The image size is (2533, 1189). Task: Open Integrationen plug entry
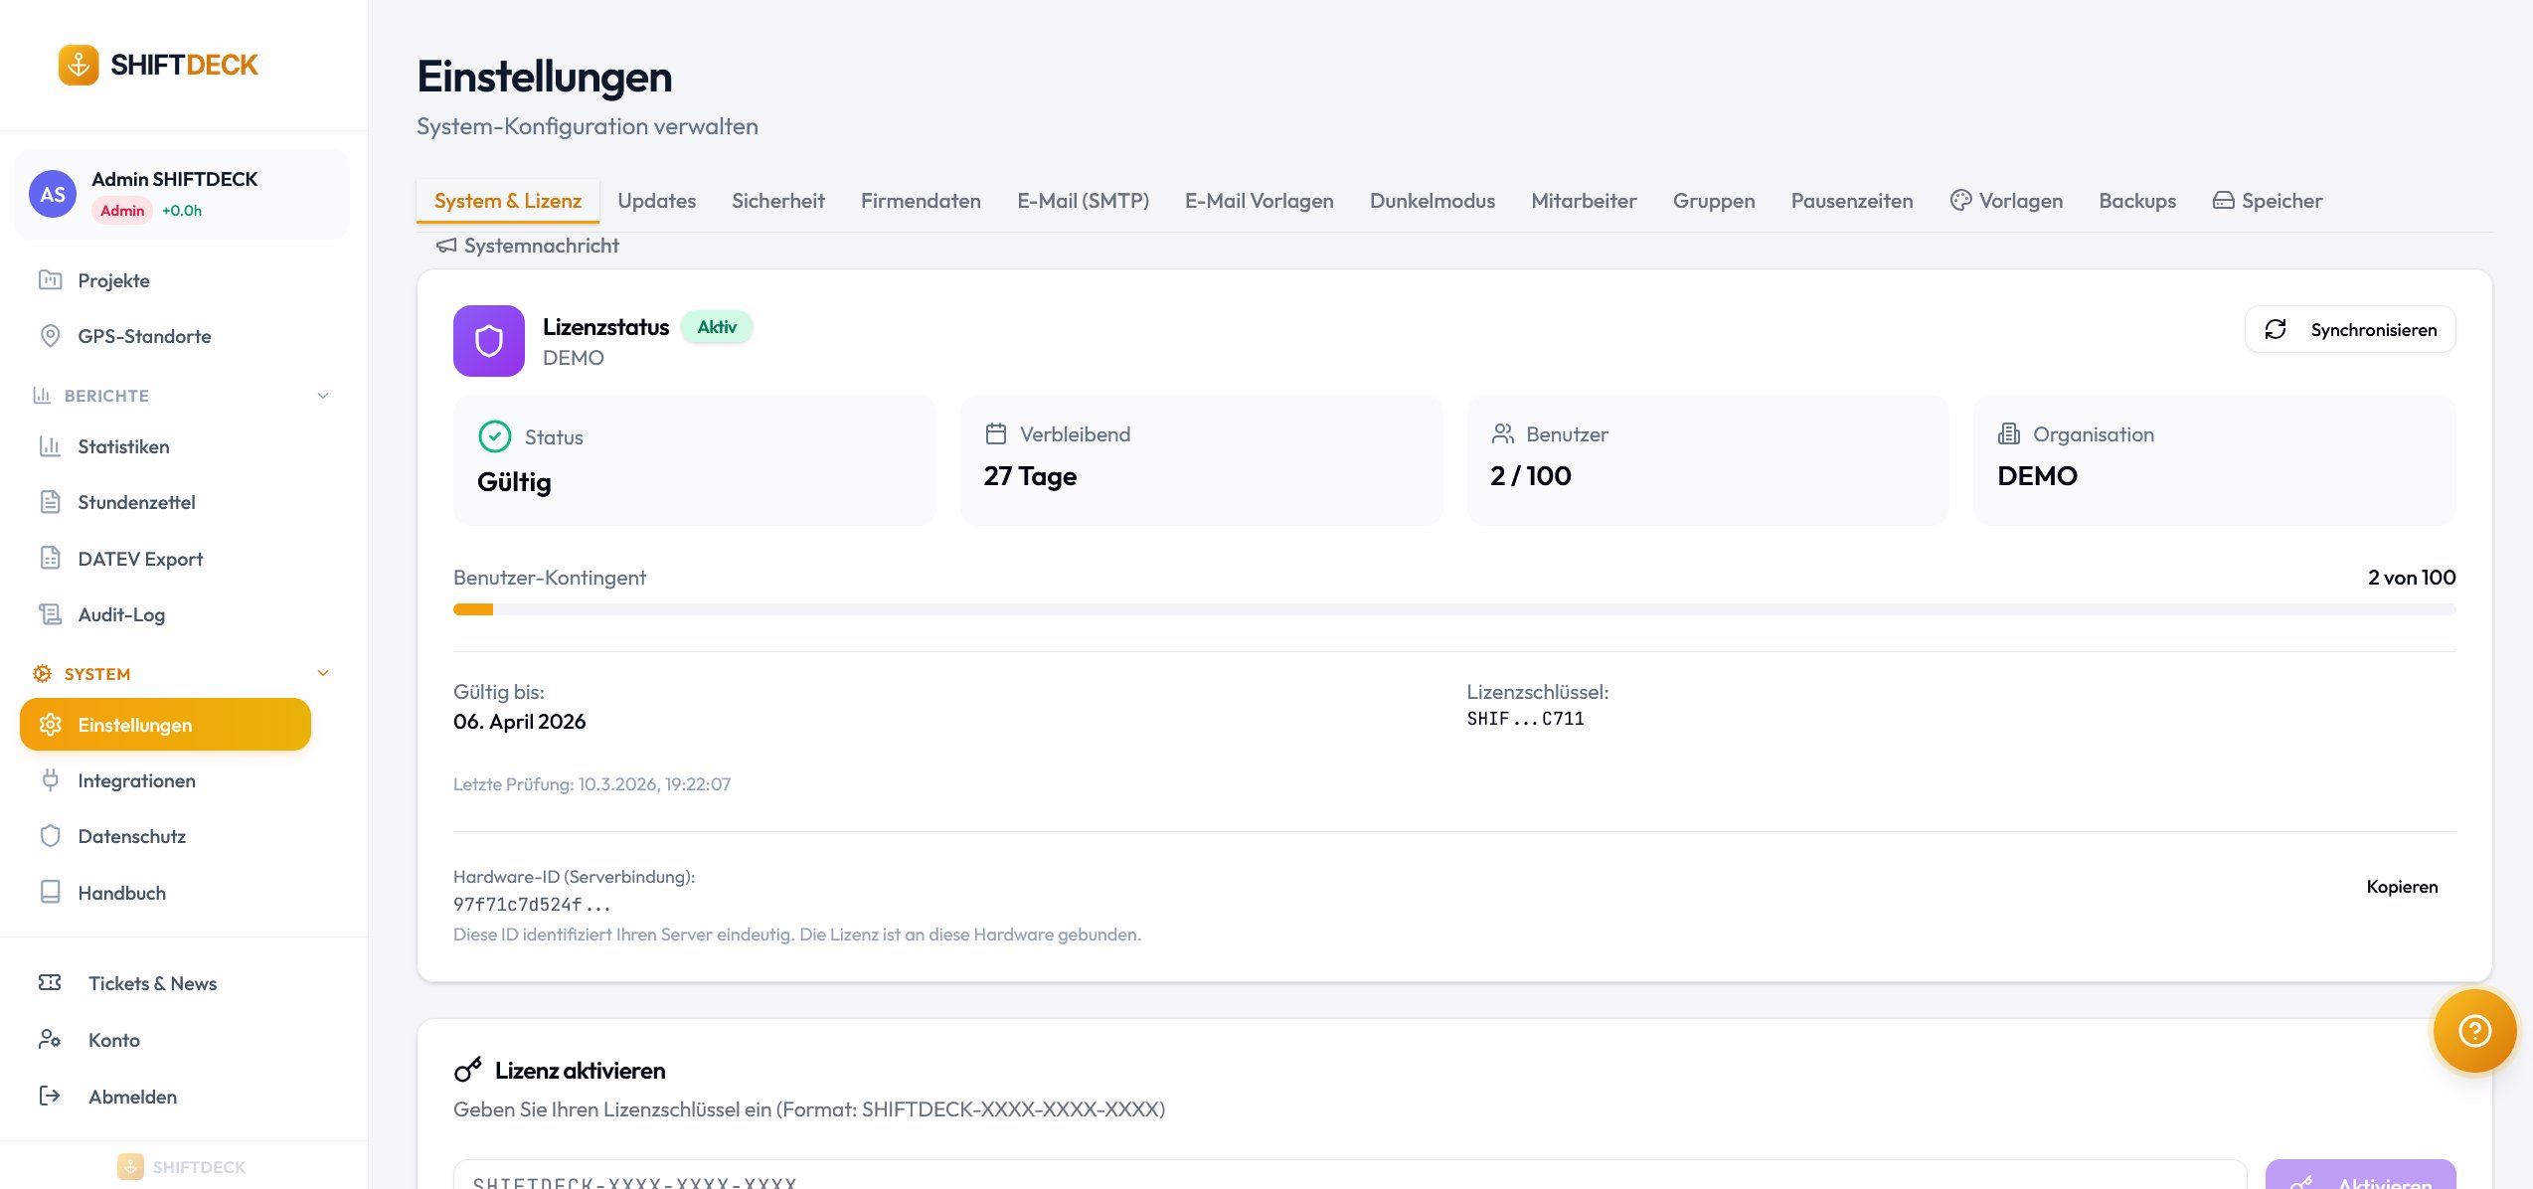[136, 780]
